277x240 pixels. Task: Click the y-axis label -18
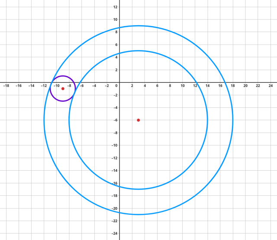113,196
